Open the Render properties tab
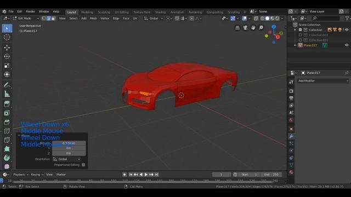This screenshot has width=351, height=197. (291, 91)
